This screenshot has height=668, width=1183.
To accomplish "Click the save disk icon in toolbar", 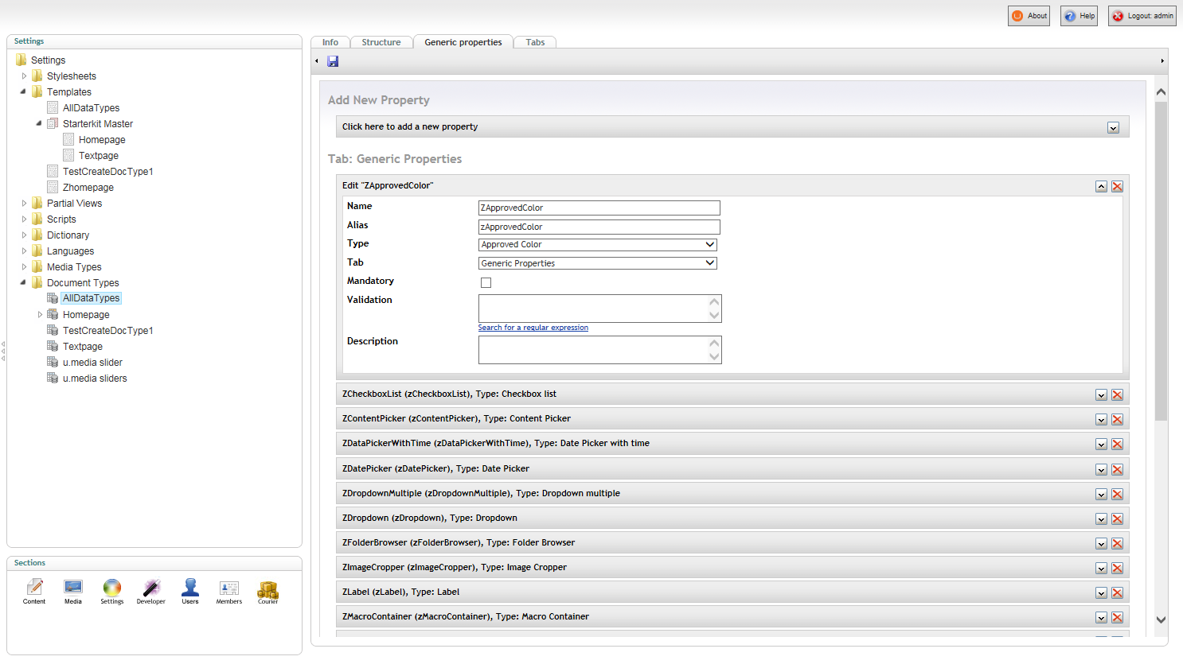I will tap(333, 61).
